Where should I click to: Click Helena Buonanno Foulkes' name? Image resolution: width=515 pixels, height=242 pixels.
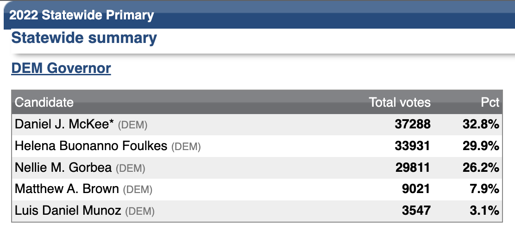(x=91, y=146)
